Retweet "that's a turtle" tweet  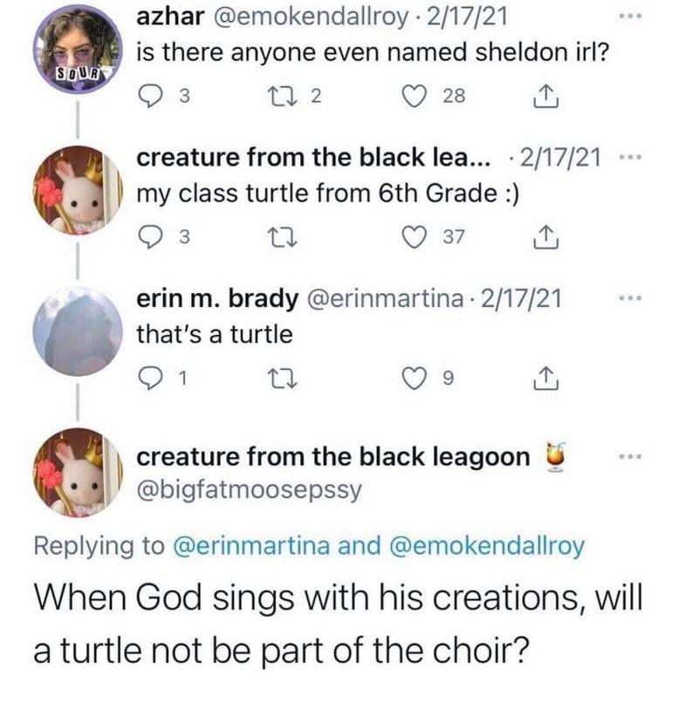click(x=289, y=377)
